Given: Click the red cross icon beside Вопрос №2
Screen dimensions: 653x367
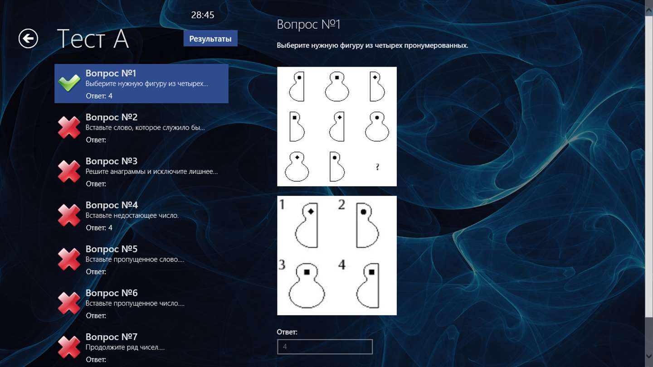Looking at the screenshot, I should pos(69,127).
